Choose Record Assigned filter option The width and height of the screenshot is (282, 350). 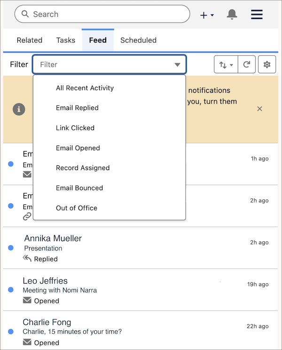click(x=110, y=168)
